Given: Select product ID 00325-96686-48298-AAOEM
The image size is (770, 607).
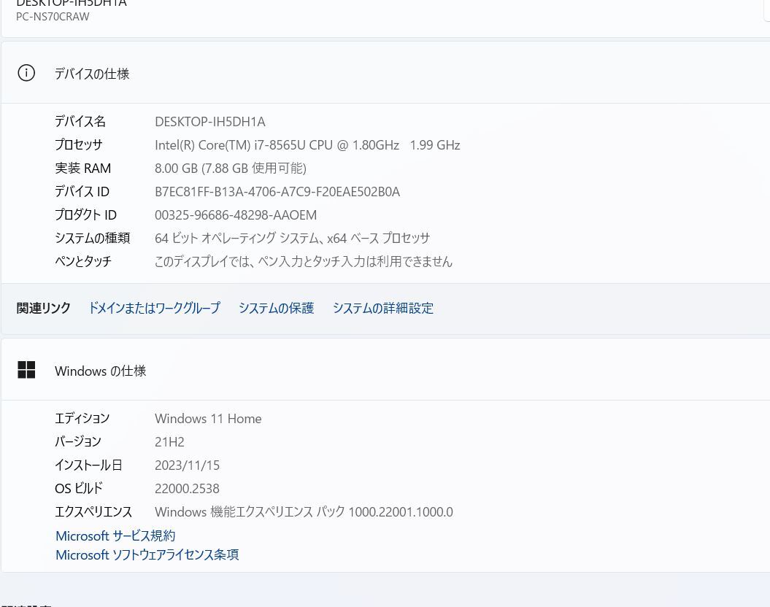Looking at the screenshot, I should point(236,215).
